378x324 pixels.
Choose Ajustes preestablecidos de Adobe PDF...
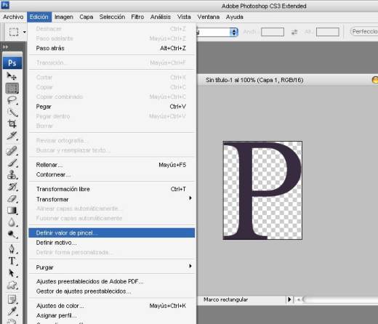(x=111, y=281)
